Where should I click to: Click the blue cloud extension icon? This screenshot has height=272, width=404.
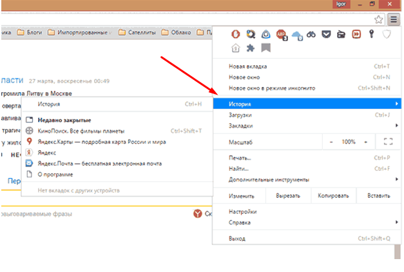pos(296,35)
